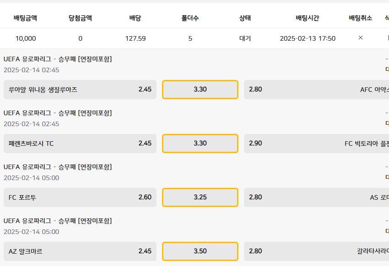Select draw odds 3.50 for AZ Alkmaar match

point(200,251)
